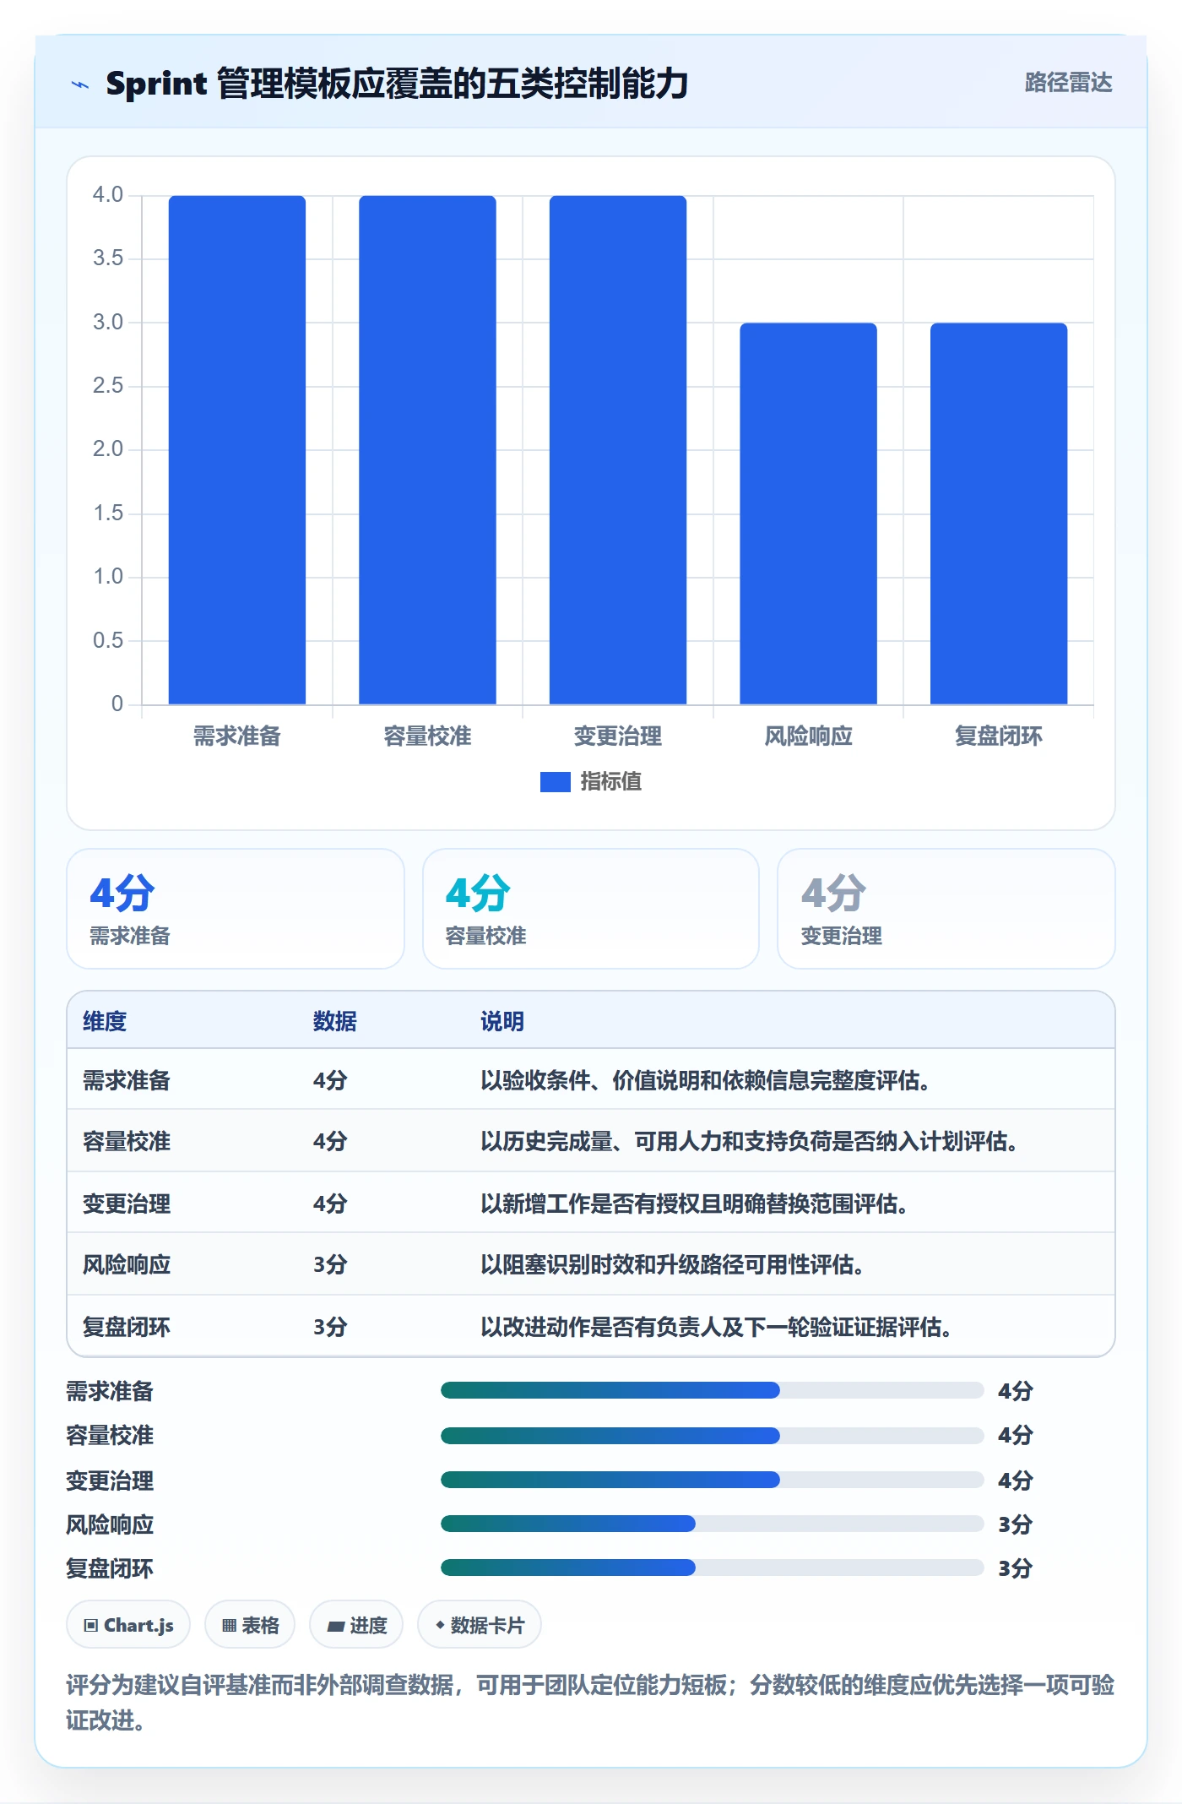Click the 需求准备 x-axis label
Image resolution: width=1182 pixels, height=1804 pixels.
click(237, 736)
